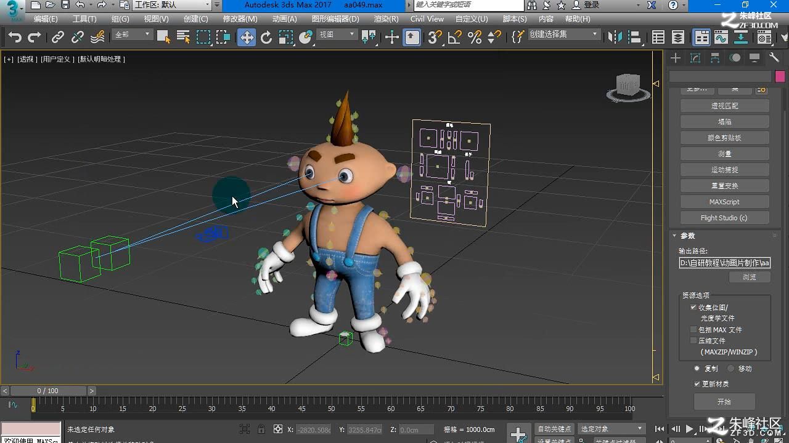The image size is (789, 443).
Task: Open the 渲染(R) menu
Action: pos(386,19)
